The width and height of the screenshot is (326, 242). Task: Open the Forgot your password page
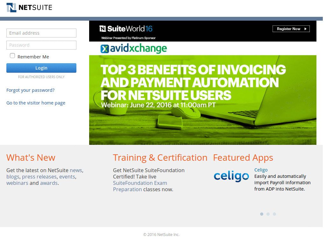point(30,90)
